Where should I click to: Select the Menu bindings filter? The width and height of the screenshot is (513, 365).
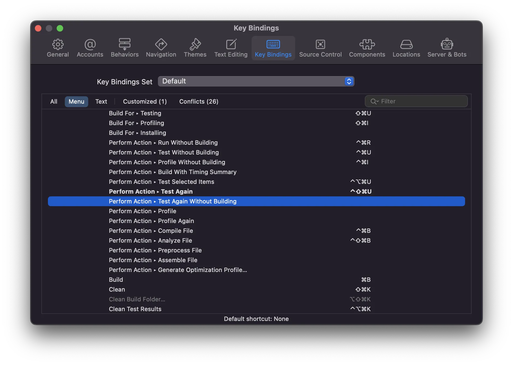[x=76, y=101]
